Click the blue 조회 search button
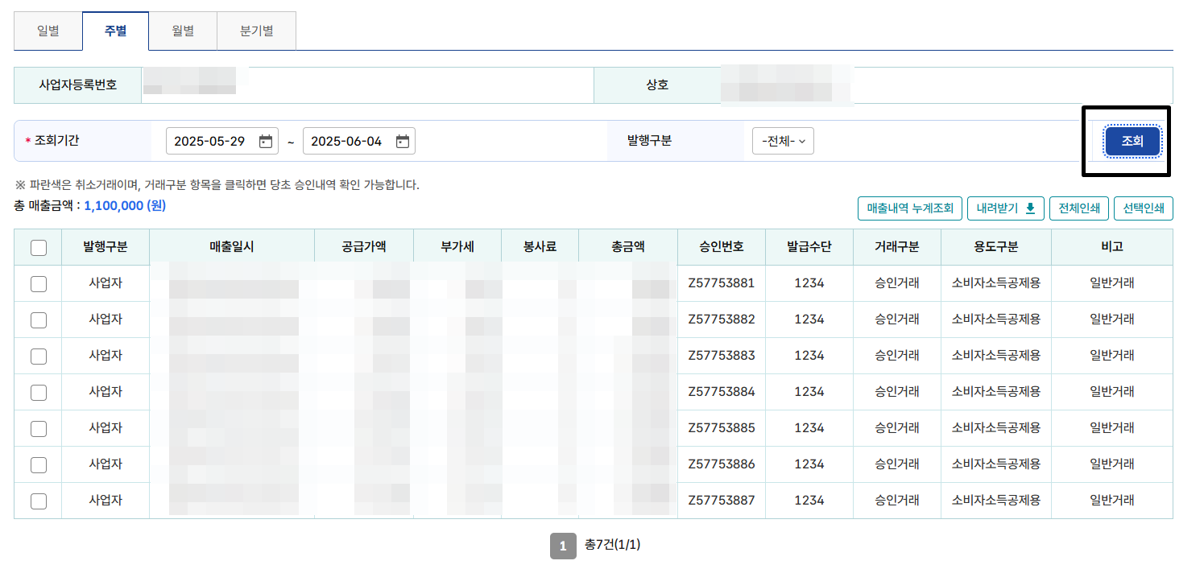This screenshot has width=1204, height=569. tap(1132, 141)
